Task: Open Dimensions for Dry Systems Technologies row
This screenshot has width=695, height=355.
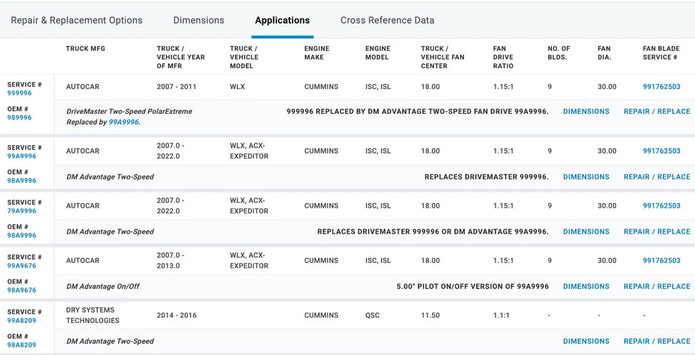Action: tap(586, 341)
